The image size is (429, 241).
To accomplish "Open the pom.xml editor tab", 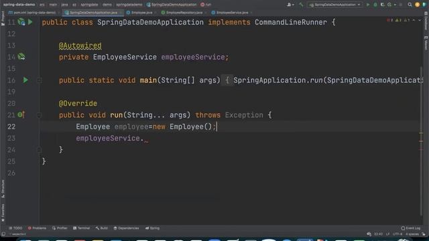I will click(x=34, y=13).
